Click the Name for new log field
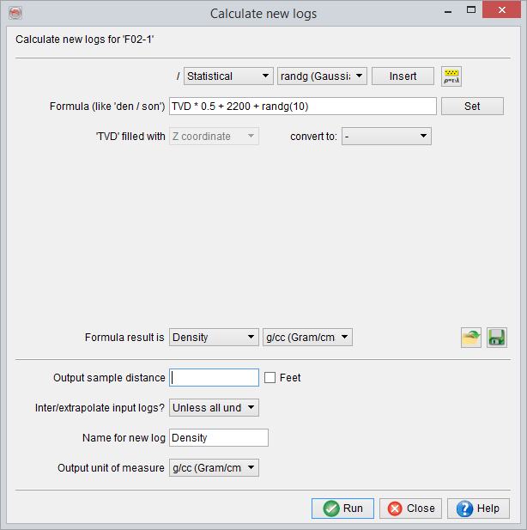Image resolution: width=527 pixels, height=530 pixels. (219, 438)
